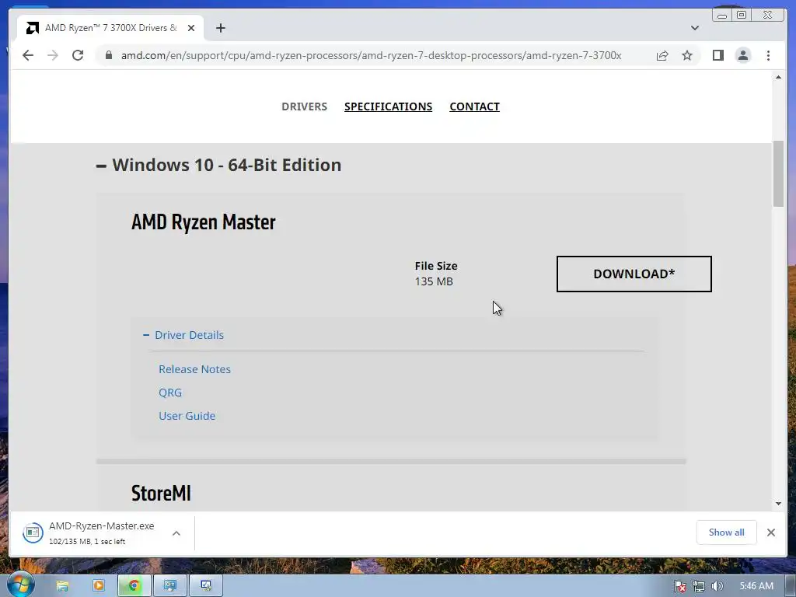Open Chrome three-dot menu
The height and width of the screenshot is (597, 796).
(768, 55)
